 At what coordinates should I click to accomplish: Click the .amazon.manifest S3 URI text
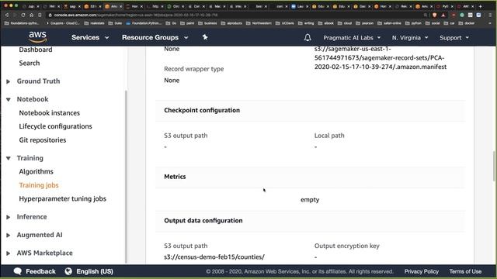381,58
